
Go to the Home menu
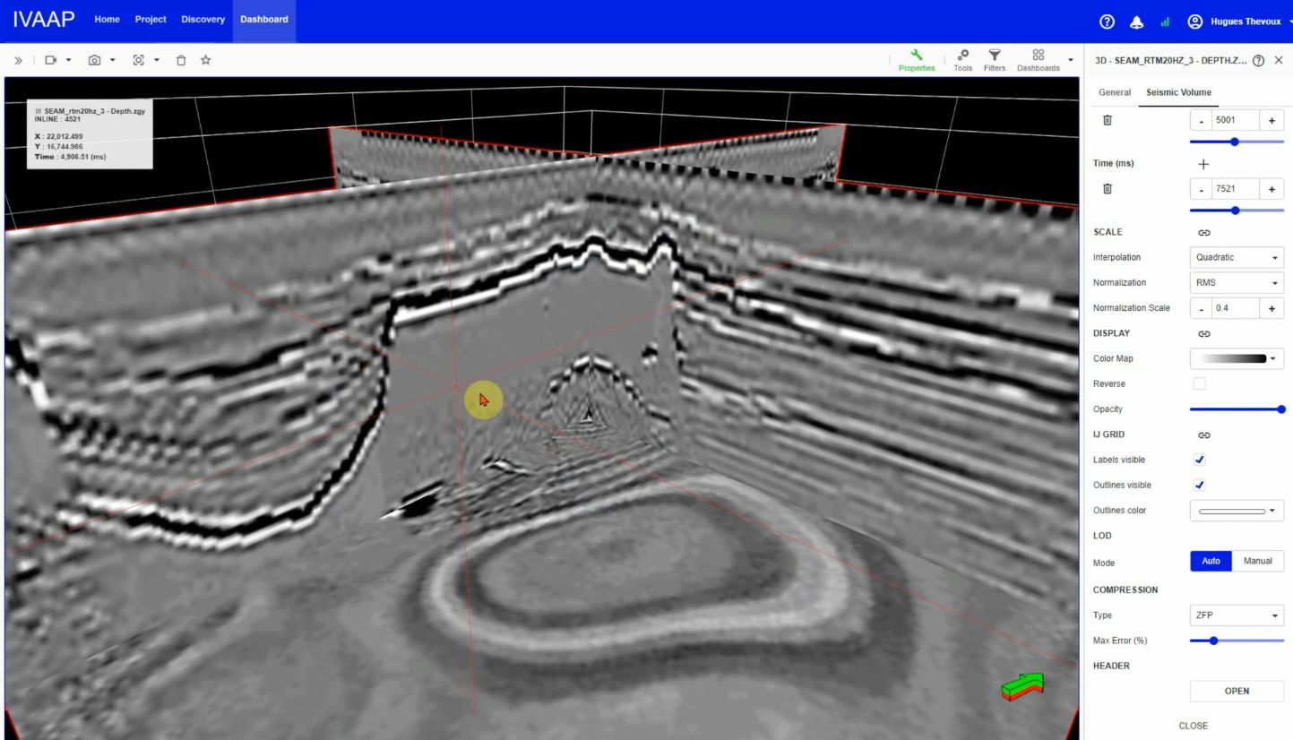point(107,20)
